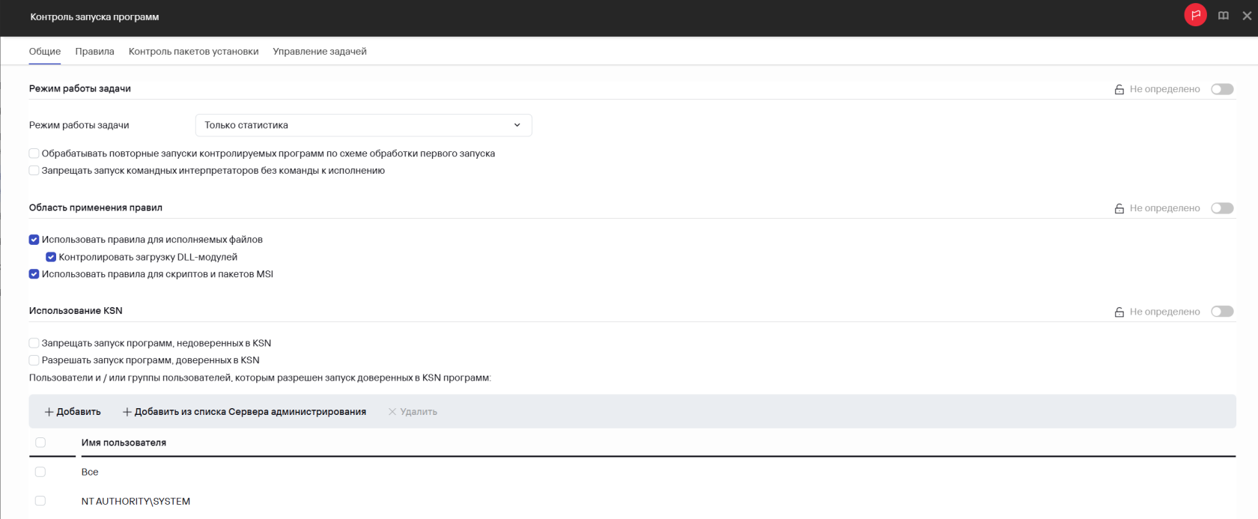Click the Удалить button
The image size is (1258, 519).
(x=413, y=412)
